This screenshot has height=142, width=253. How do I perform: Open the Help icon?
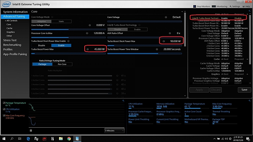coord(244,6)
